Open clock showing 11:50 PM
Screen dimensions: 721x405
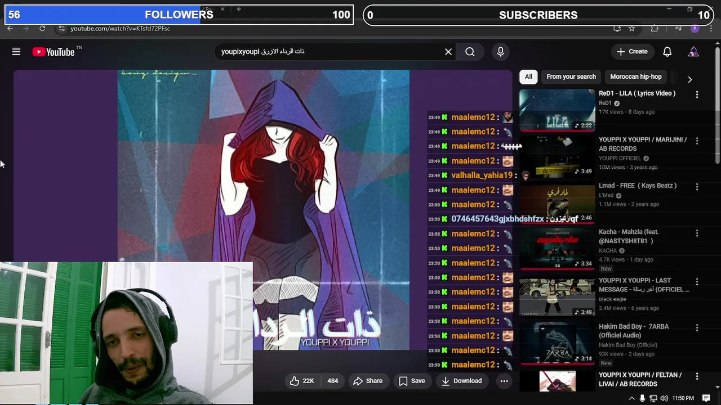coord(683,398)
